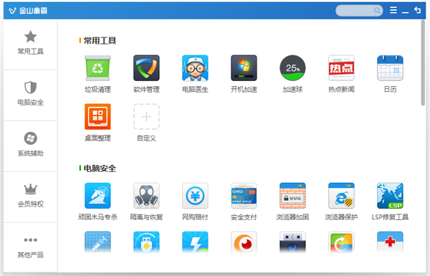The height and width of the screenshot is (276, 430).
Task: Switch to 电脑安全 sidebar tab
Action: click(x=30, y=95)
